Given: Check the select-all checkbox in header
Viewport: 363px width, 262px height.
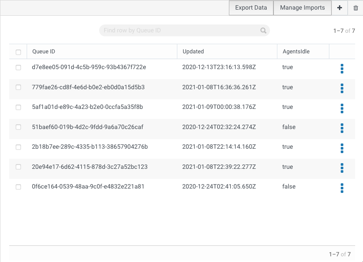Looking at the screenshot, I should (x=18, y=52).
